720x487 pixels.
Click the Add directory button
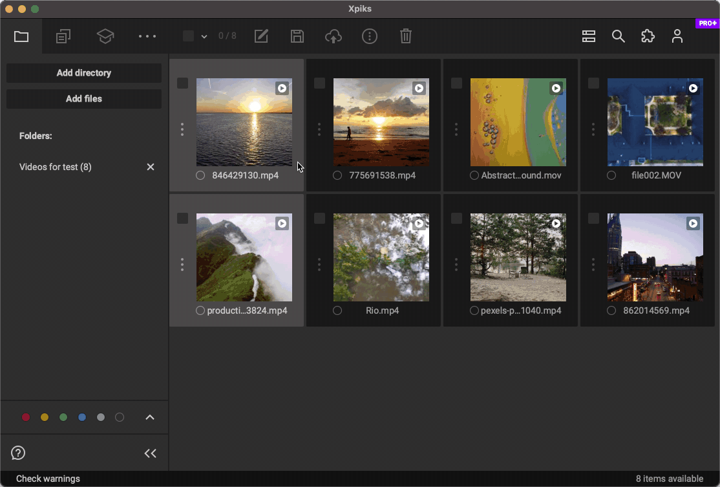pos(84,73)
